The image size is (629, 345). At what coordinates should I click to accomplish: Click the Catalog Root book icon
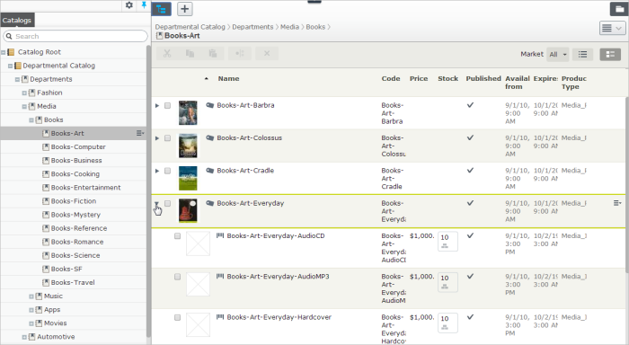coord(11,52)
